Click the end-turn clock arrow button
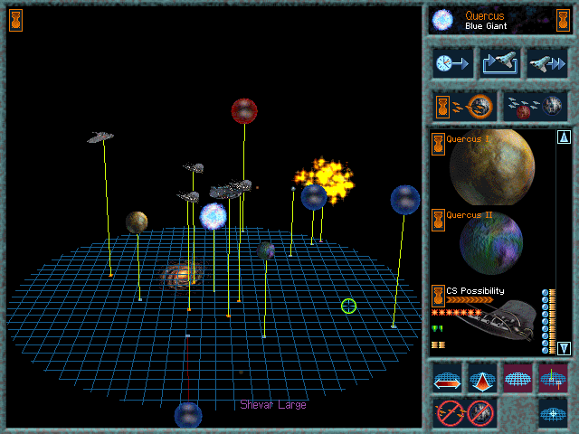 (452, 63)
